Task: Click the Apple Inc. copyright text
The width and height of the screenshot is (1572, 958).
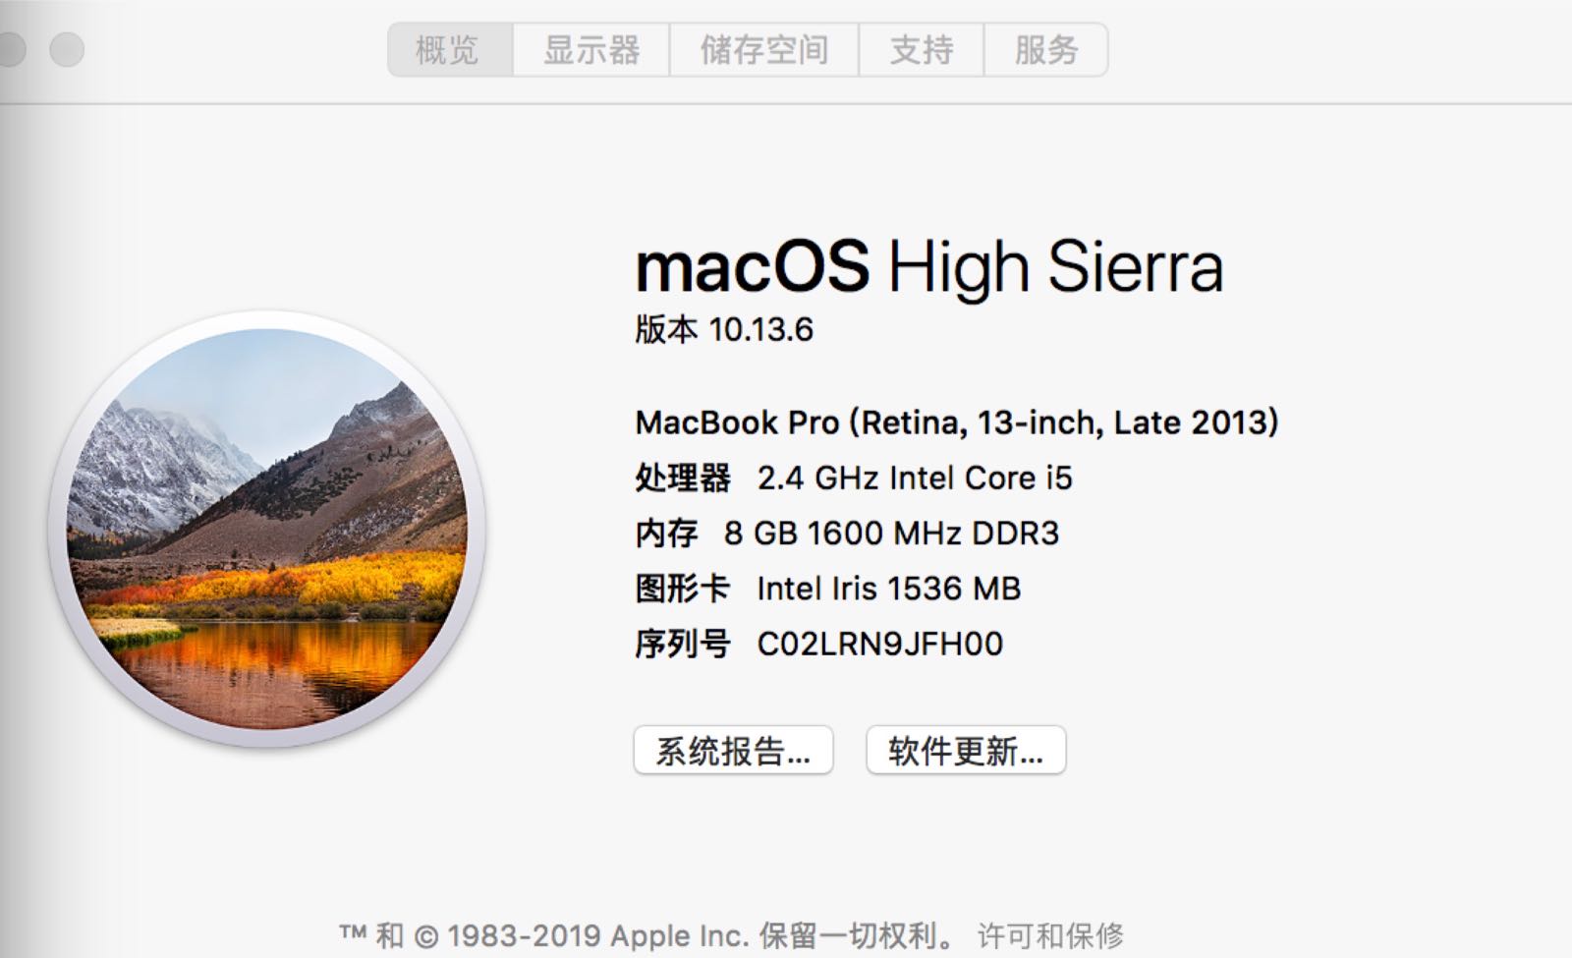Action: [646, 935]
